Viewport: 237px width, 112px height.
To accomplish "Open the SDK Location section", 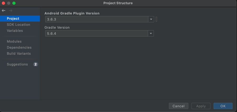I will click(x=18, y=25).
